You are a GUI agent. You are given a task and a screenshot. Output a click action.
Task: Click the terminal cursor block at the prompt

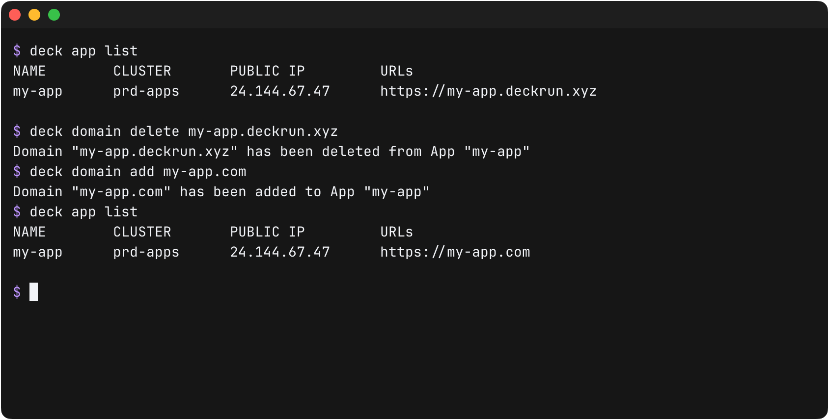(33, 292)
